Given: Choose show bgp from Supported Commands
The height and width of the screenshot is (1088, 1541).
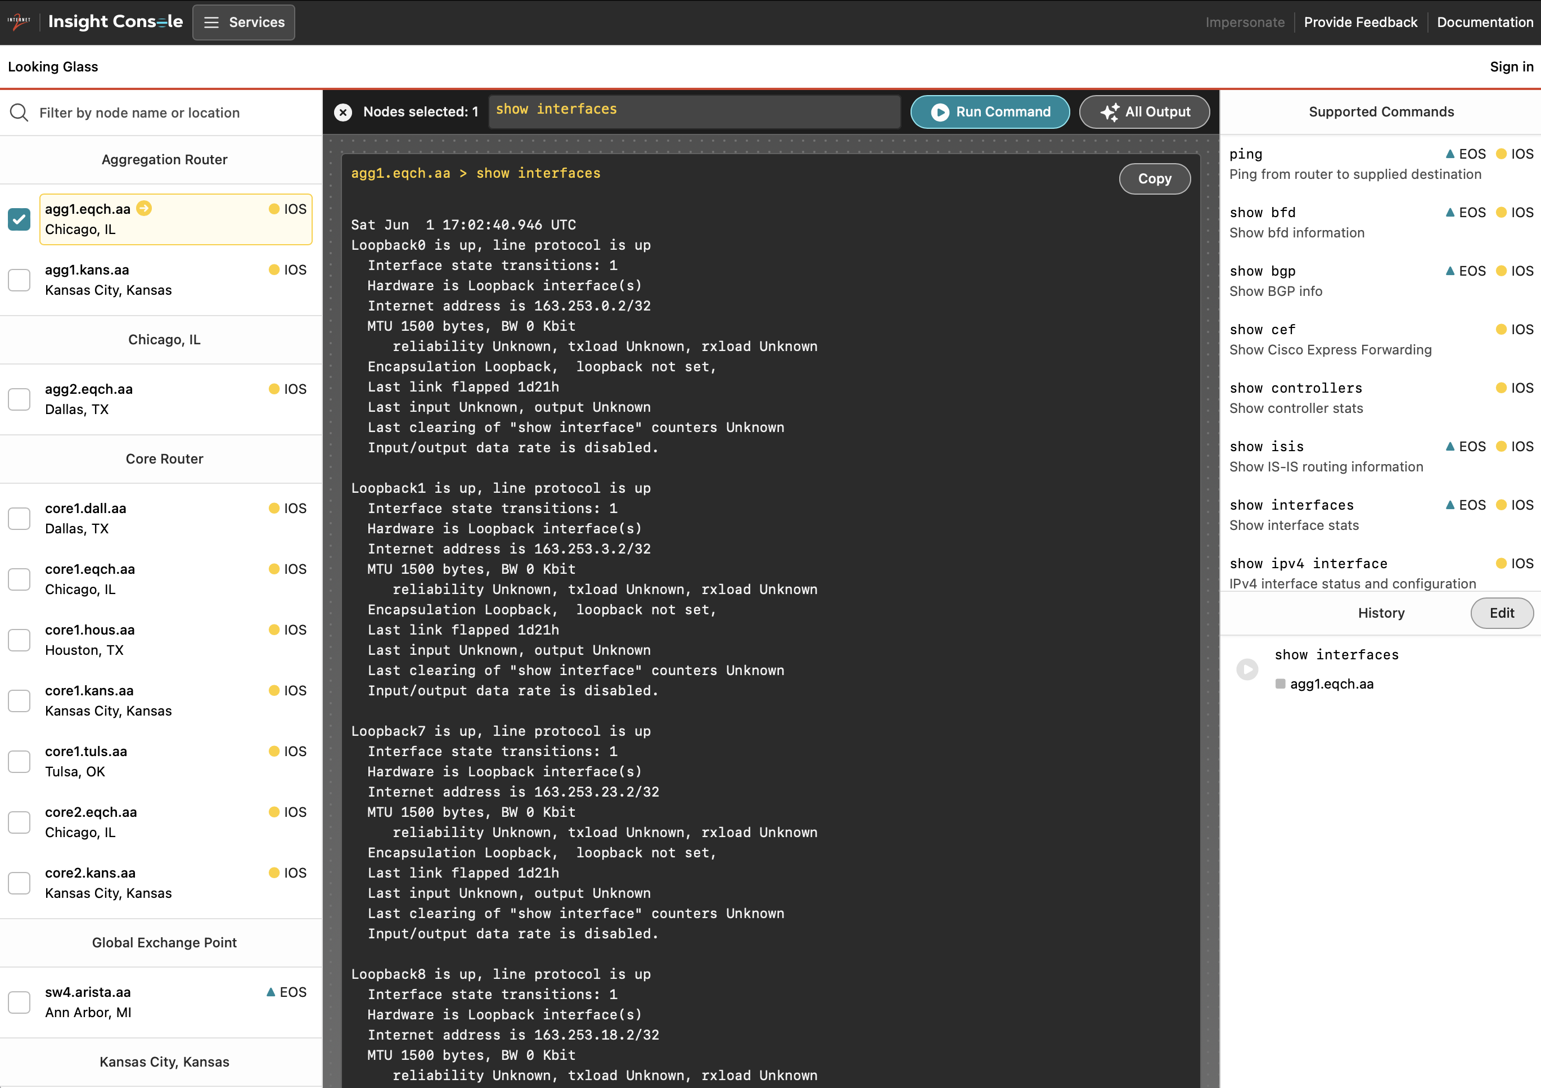Looking at the screenshot, I should coord(1263,271).
